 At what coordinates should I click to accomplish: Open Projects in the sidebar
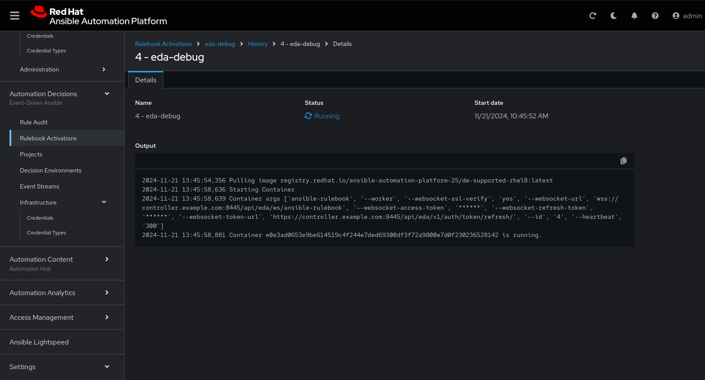(x=31, y=154)
